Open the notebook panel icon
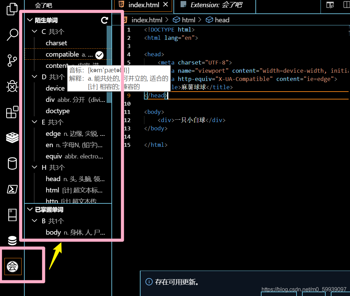The image size is (350, 296). tap(12, 215)
